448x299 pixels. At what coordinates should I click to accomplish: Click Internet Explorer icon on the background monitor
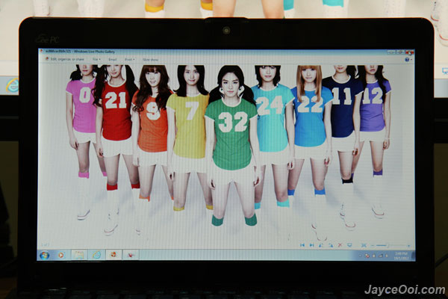pyautogui.click(x=12, y=85)
